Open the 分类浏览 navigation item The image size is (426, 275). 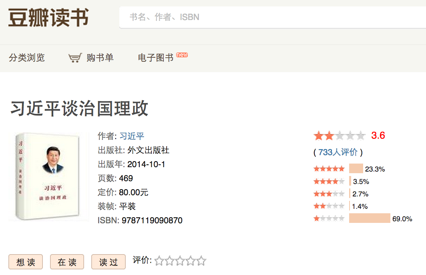pos(26,58)
